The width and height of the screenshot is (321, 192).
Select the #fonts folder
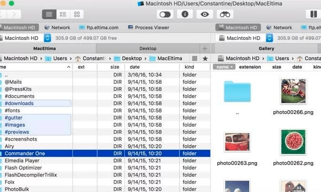[x=105, y=111]
